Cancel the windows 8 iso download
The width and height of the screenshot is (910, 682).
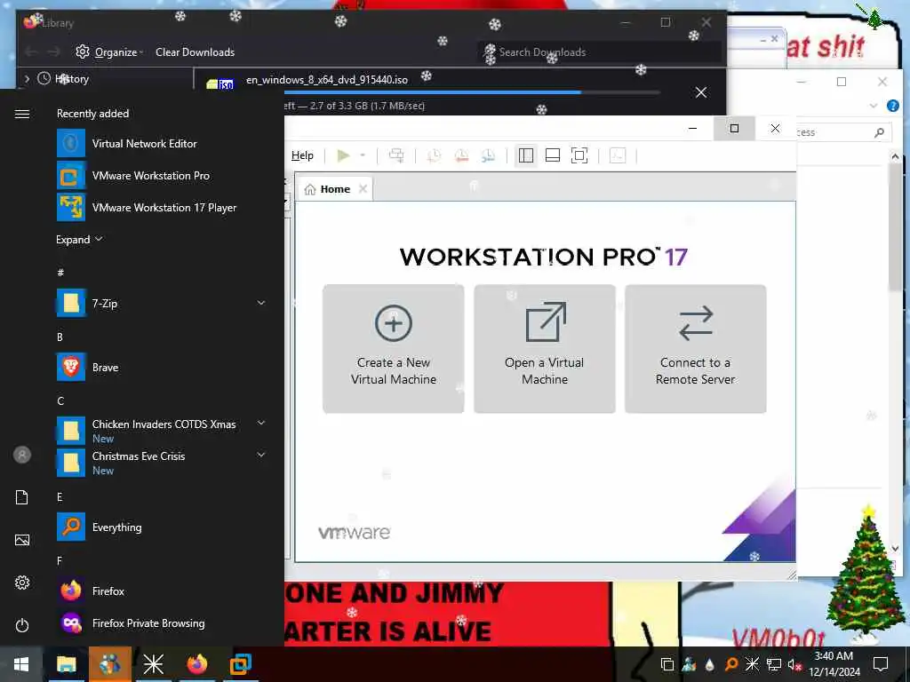tap(701, 92)
